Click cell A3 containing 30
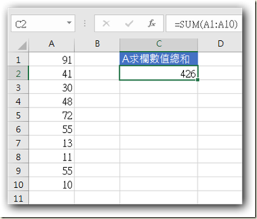This screenshot has width=257, height=219. click(52, 87)
